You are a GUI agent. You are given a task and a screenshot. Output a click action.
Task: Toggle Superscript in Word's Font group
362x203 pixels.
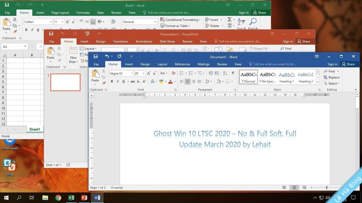(x=144, y=81)
